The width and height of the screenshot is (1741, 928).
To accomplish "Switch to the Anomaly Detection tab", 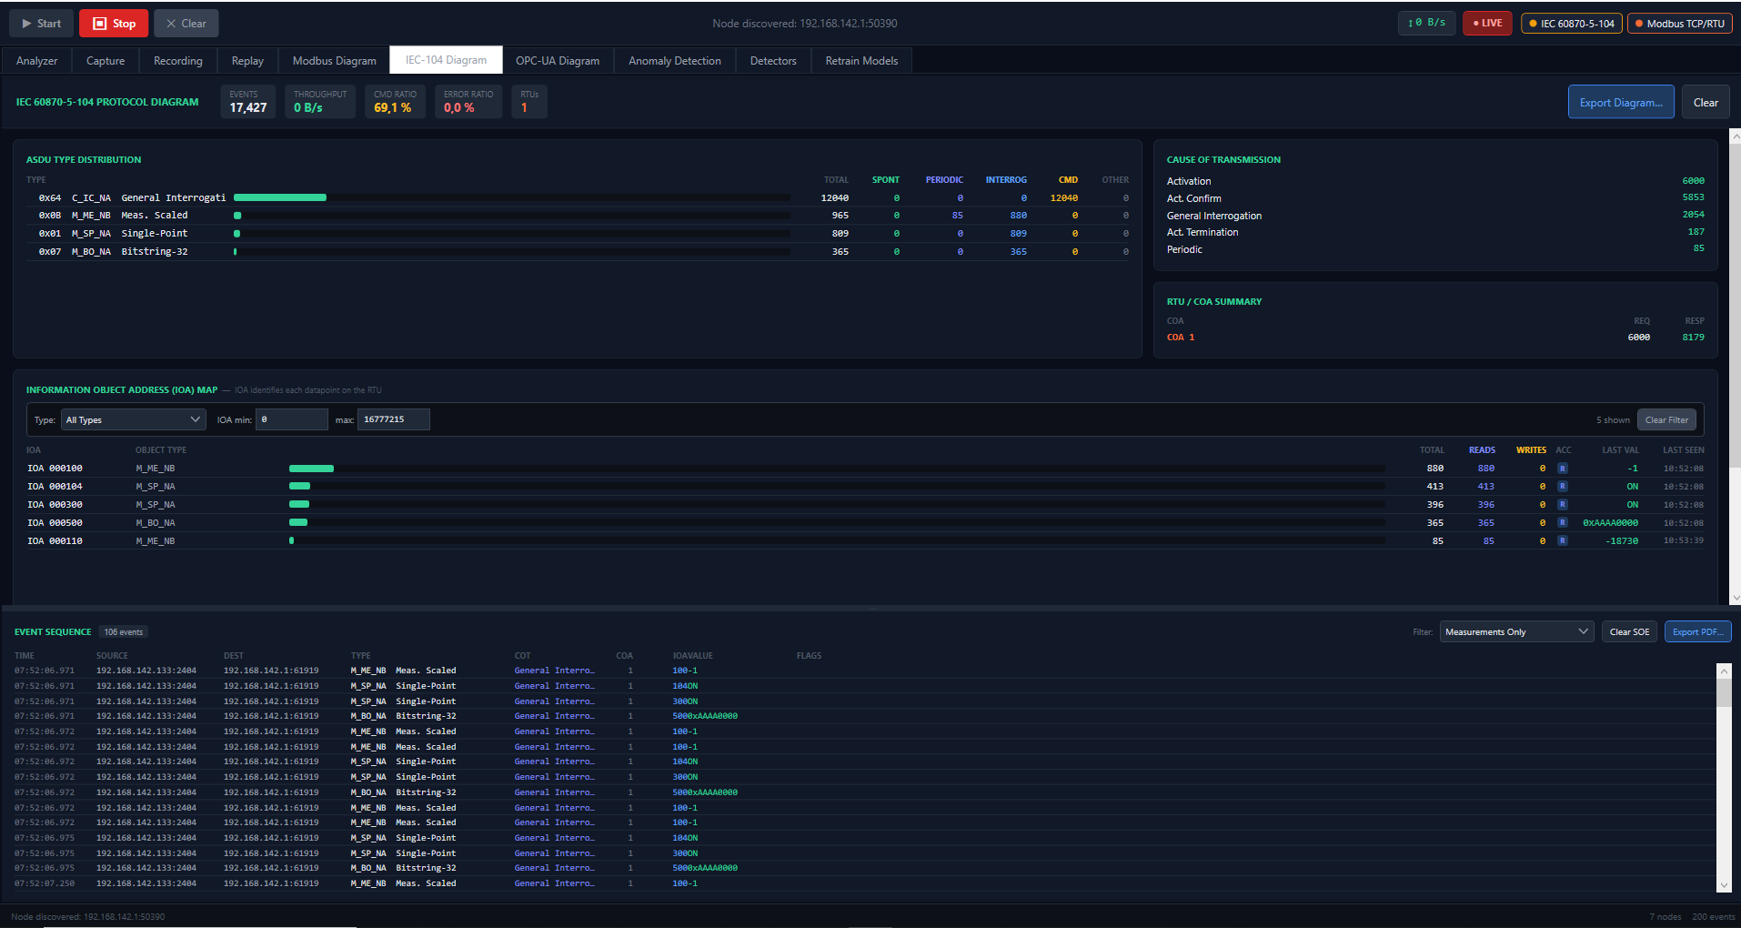I will tap(675, 61).
